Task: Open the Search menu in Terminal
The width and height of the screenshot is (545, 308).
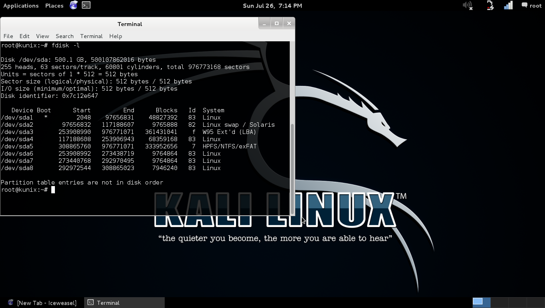Action: pos(65,36)
